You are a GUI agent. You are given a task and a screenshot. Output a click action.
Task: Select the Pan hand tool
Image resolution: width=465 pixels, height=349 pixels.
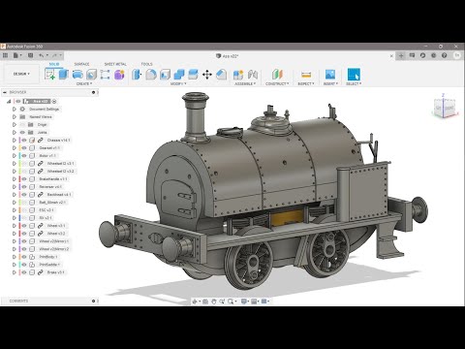(x=213, y=301)
